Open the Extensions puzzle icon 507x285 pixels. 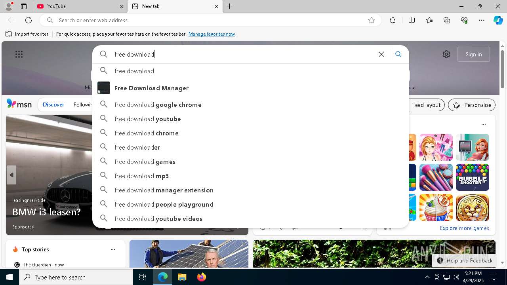pos(393,20)
